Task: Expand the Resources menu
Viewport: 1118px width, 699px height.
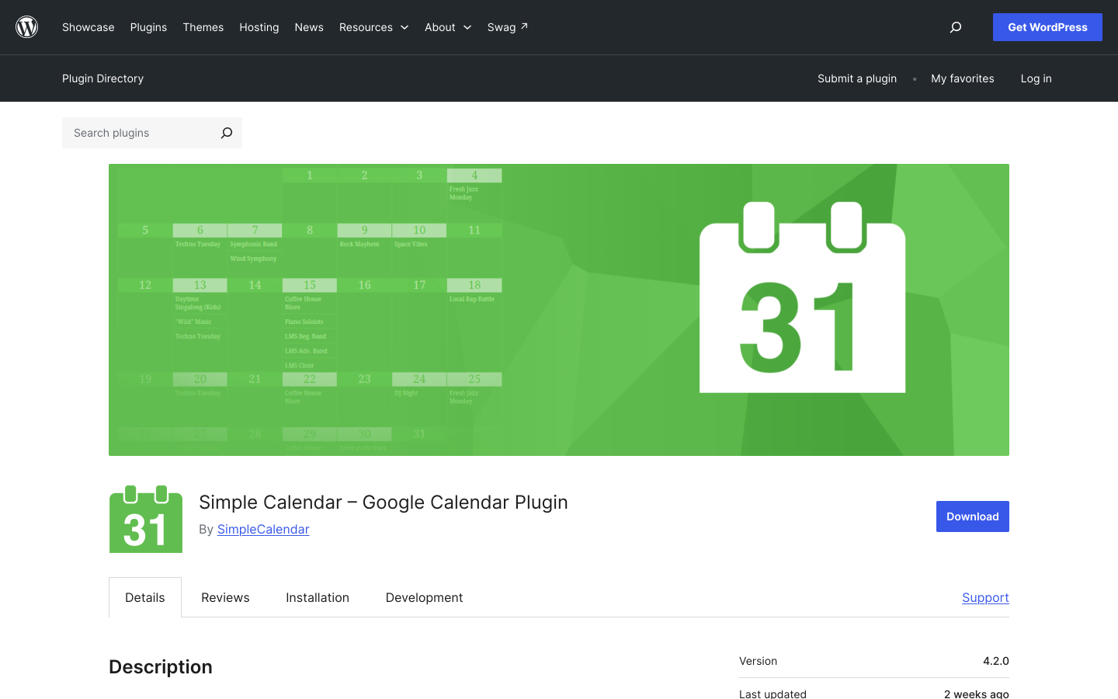Action: pyautogui.click(x=373, y=27)
